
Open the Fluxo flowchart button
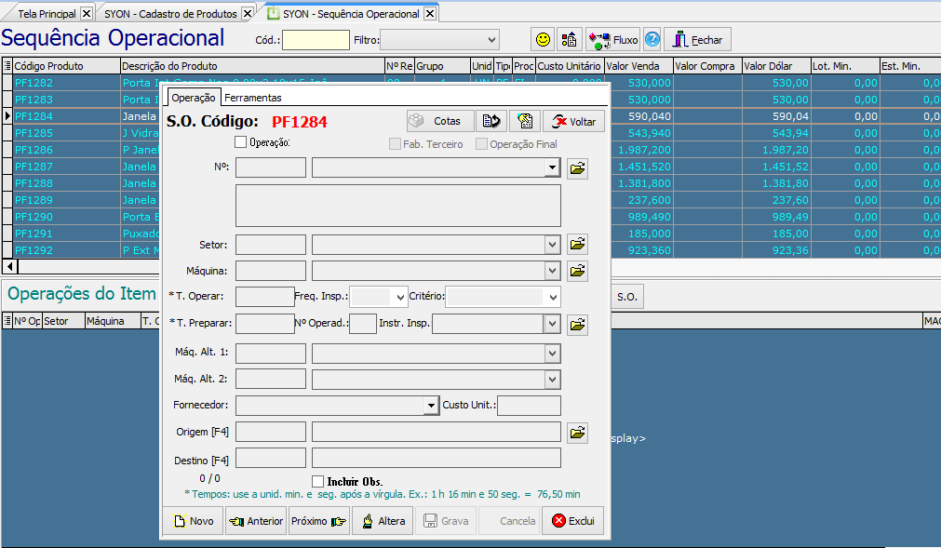tap(613, 39)
